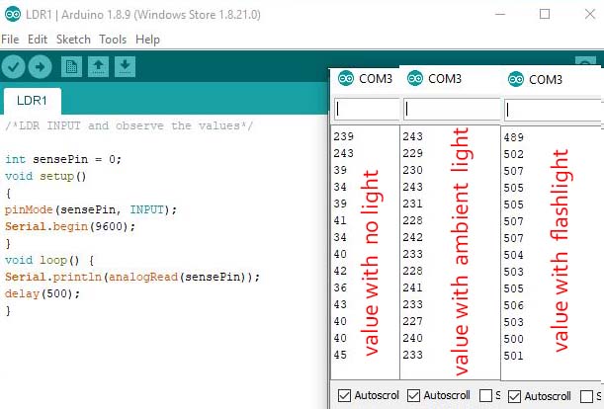Click the Arduino logo in the title bar
Screen dimensions: 604x409
pyautogui.click(x=12, y=14)
